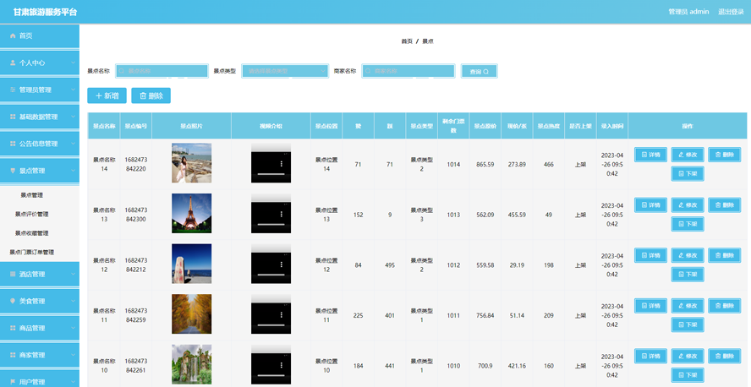Viewport: 751px width, 387px height.
Task: Click the search icon in 商家名称 field
Action: [x=368, y=71]
